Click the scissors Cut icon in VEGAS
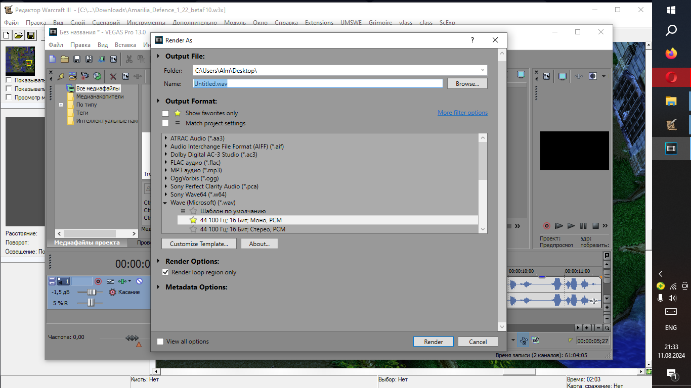The image size is (691, 388). 129,60
